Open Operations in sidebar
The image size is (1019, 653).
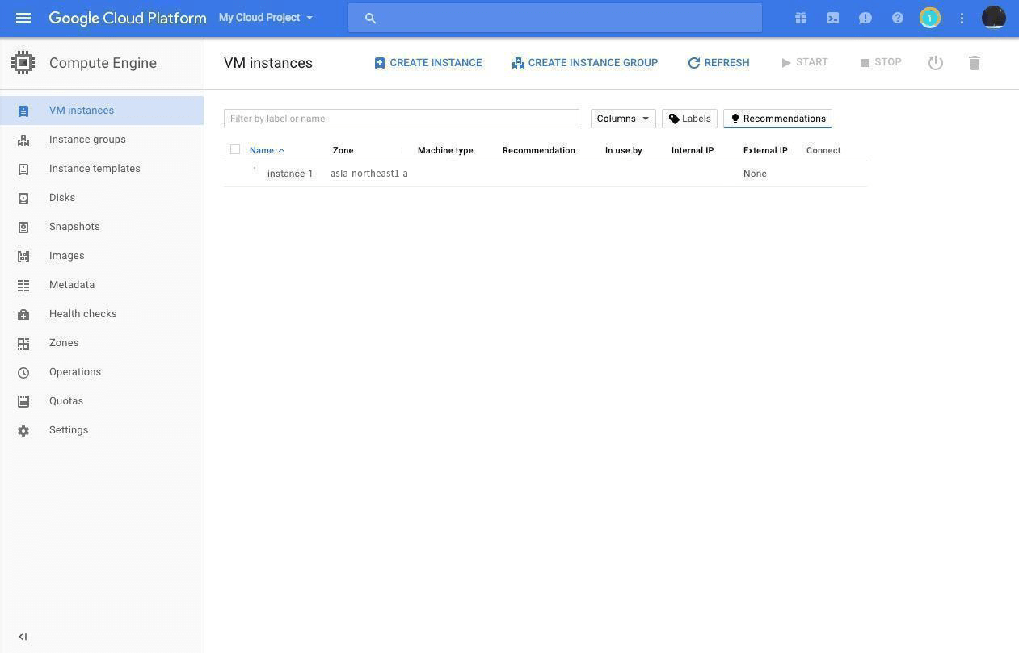point(102,372)
